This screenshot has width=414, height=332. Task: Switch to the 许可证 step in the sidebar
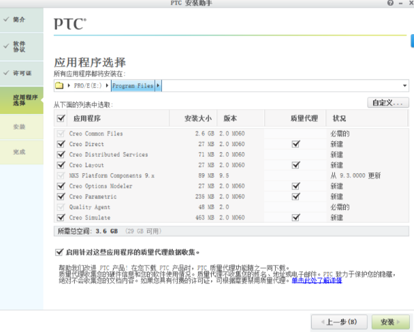[20, 73]
